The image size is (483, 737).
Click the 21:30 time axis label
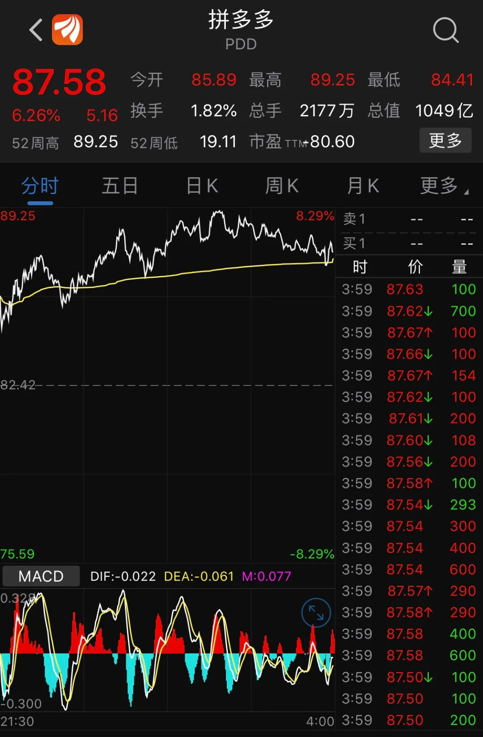coord(17,721)
